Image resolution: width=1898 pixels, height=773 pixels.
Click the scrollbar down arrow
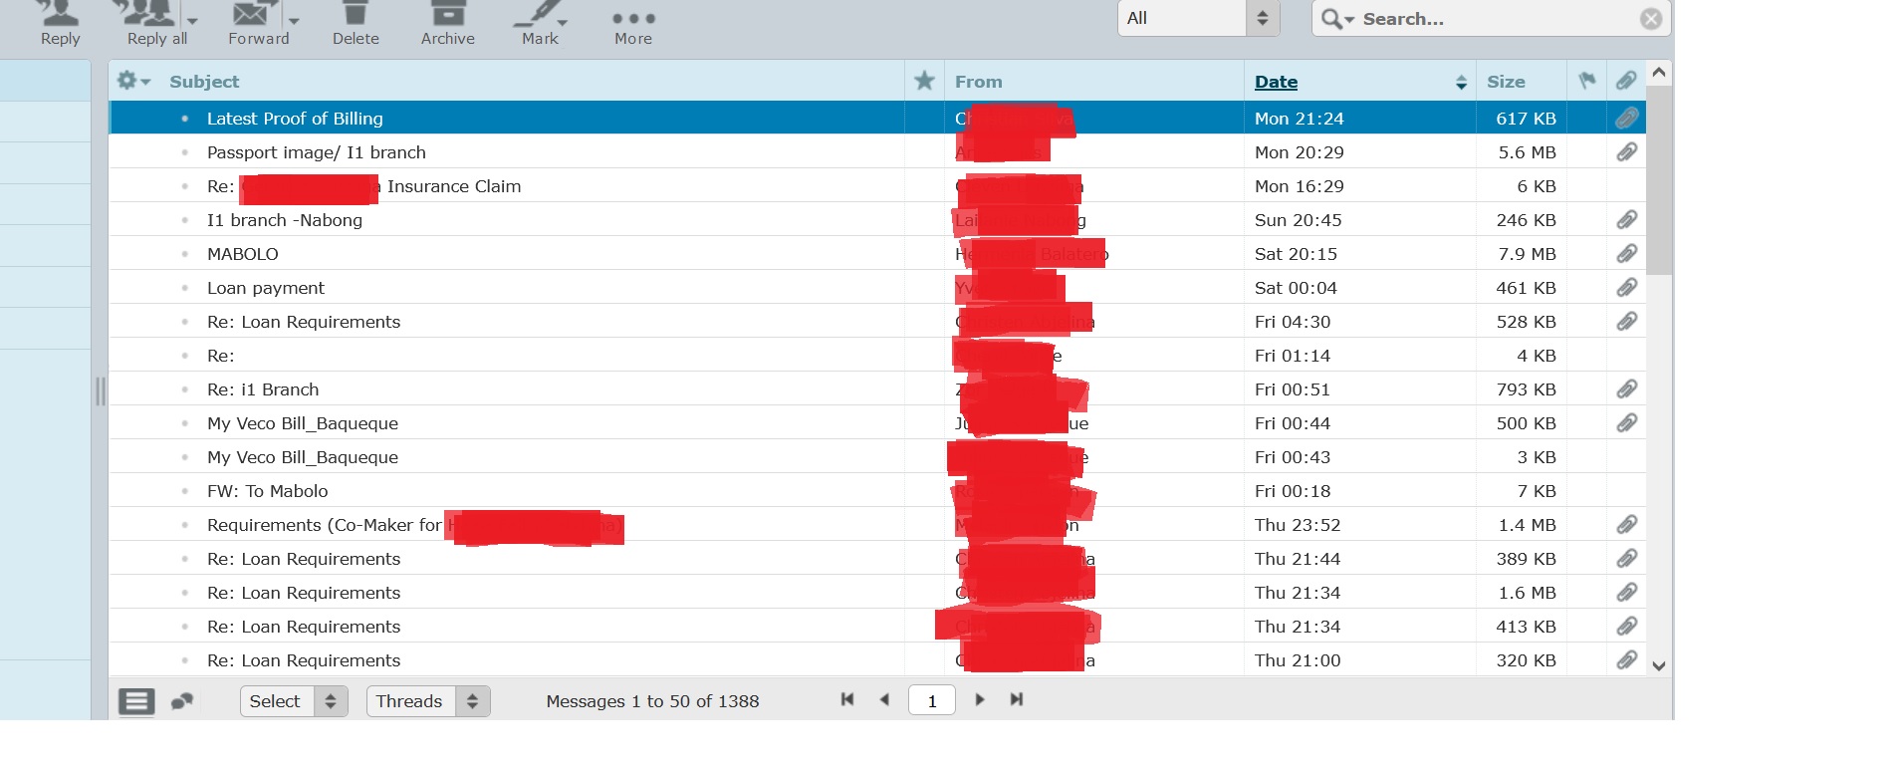1659,666
